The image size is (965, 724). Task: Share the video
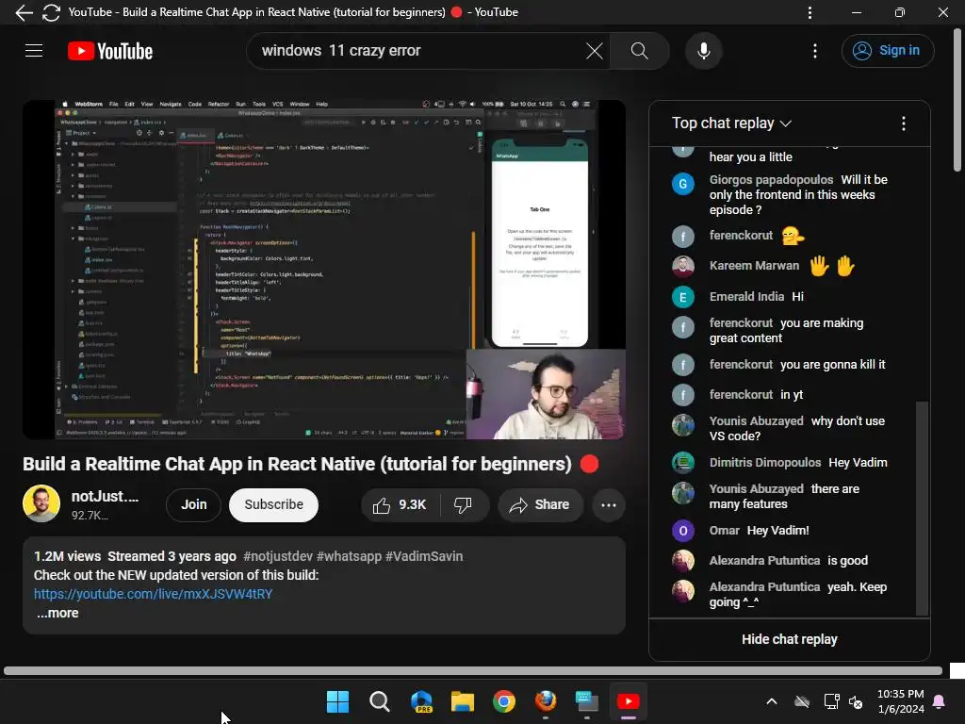[x=540, y=505]
